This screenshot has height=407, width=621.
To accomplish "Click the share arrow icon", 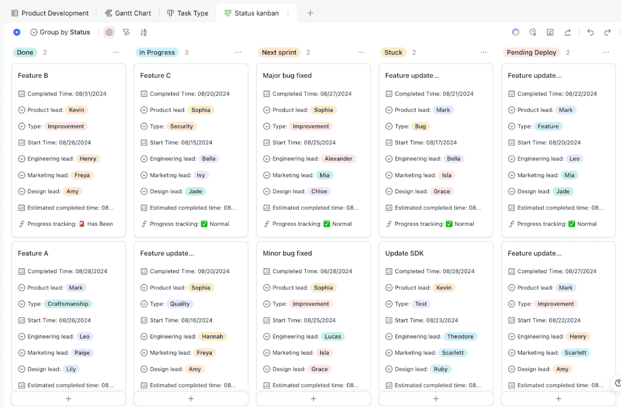I will click(568, 32).
